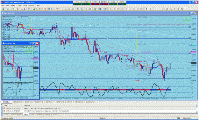
Task: Open the Journal terminal tab
Action: (55, 115)
